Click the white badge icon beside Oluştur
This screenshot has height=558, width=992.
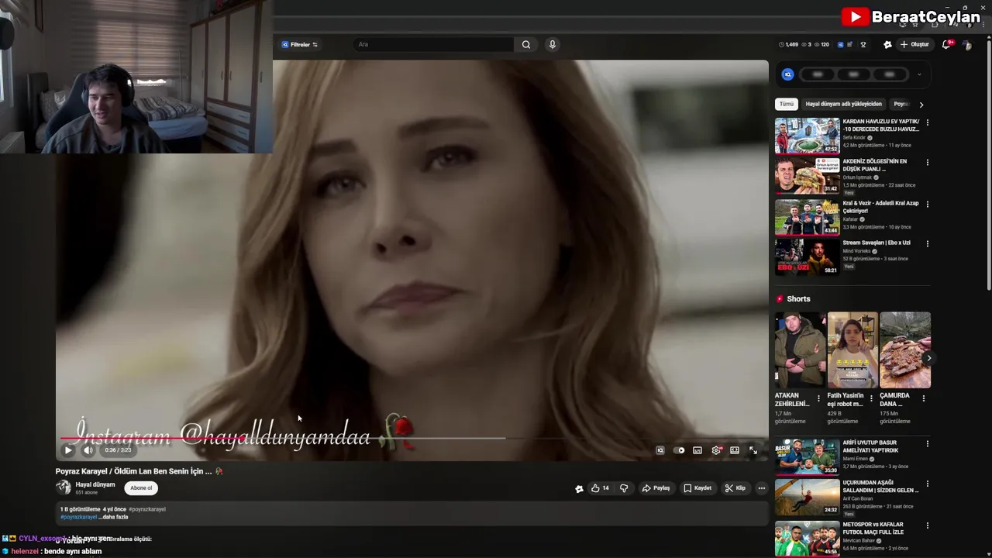pos(887,45)
